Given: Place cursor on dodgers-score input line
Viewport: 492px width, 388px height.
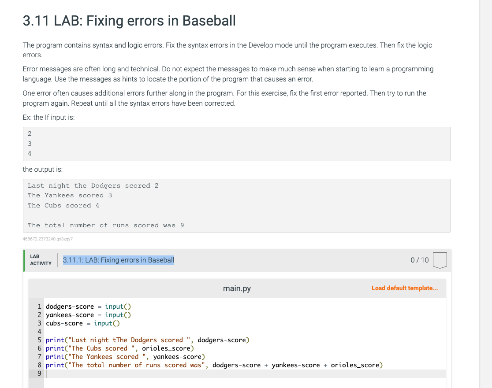Looking at the screenshot, I should (88, 306).
